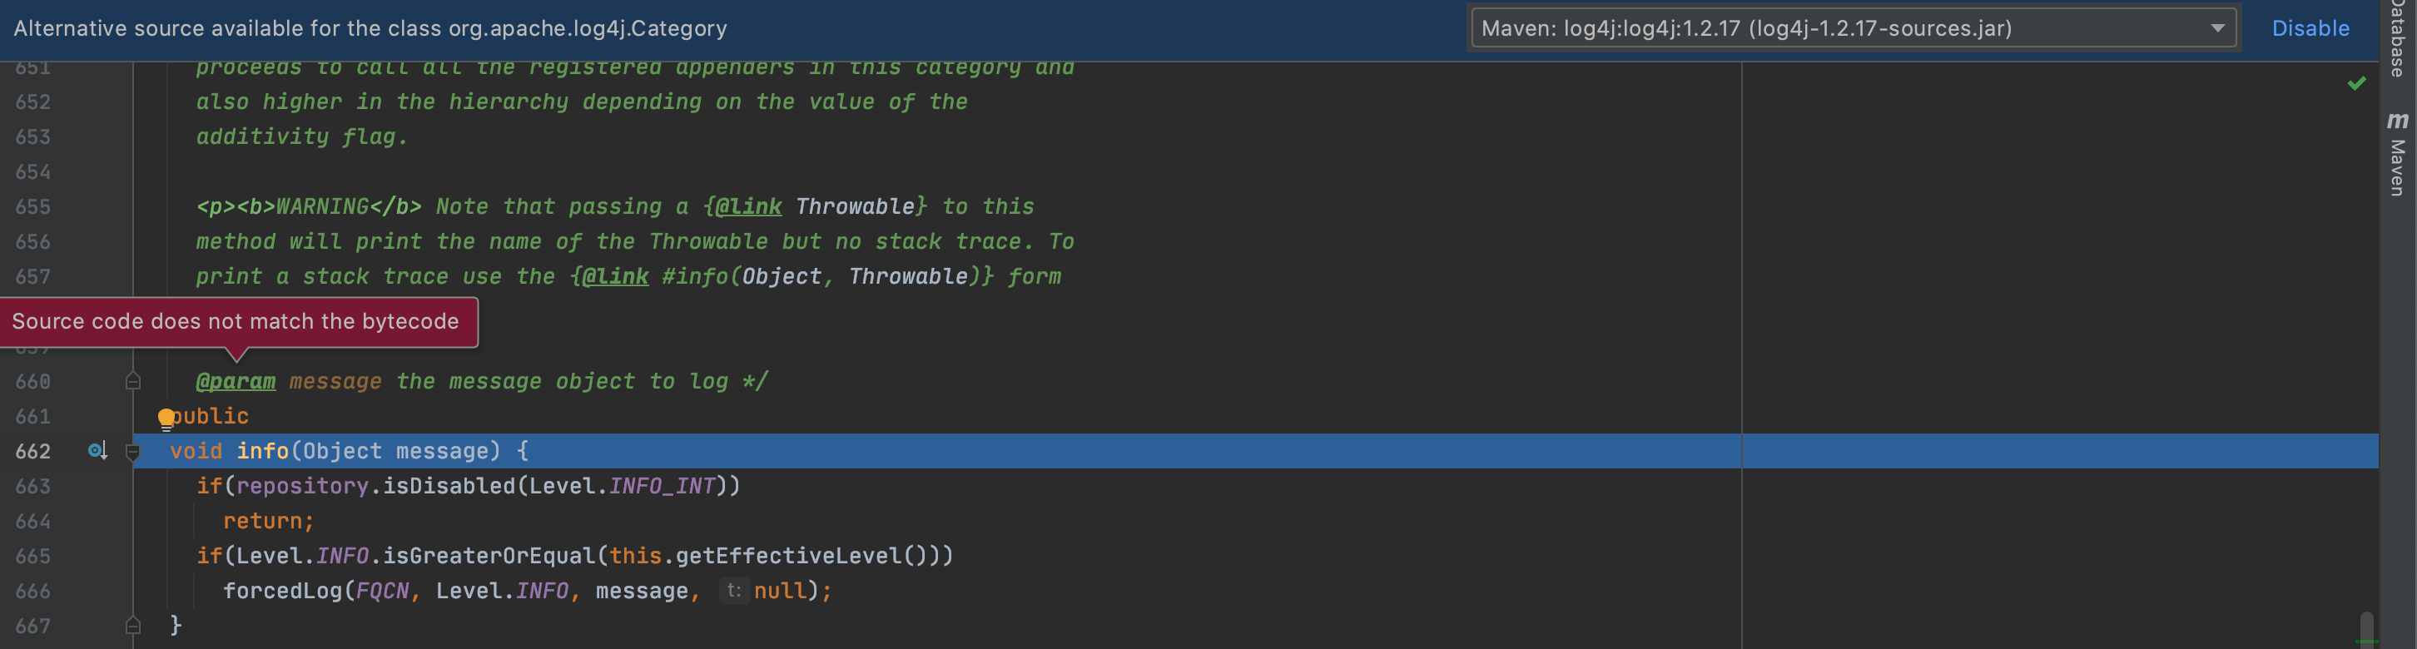Click the Disable link
Image resolution: width=2417 pixels, height=649 pixels.
point(2310,28)
